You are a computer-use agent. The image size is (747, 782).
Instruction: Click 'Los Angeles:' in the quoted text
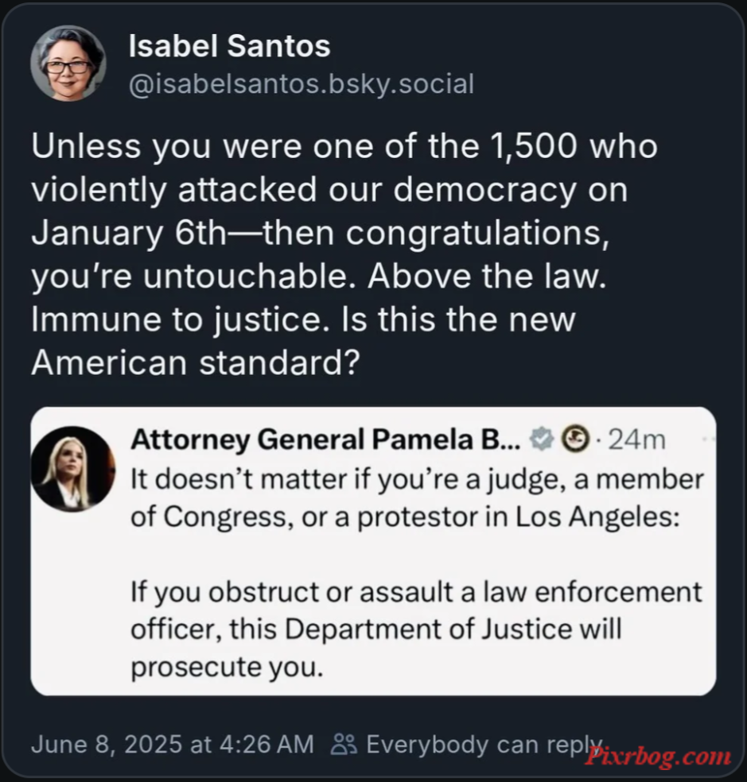coord(597,517)
